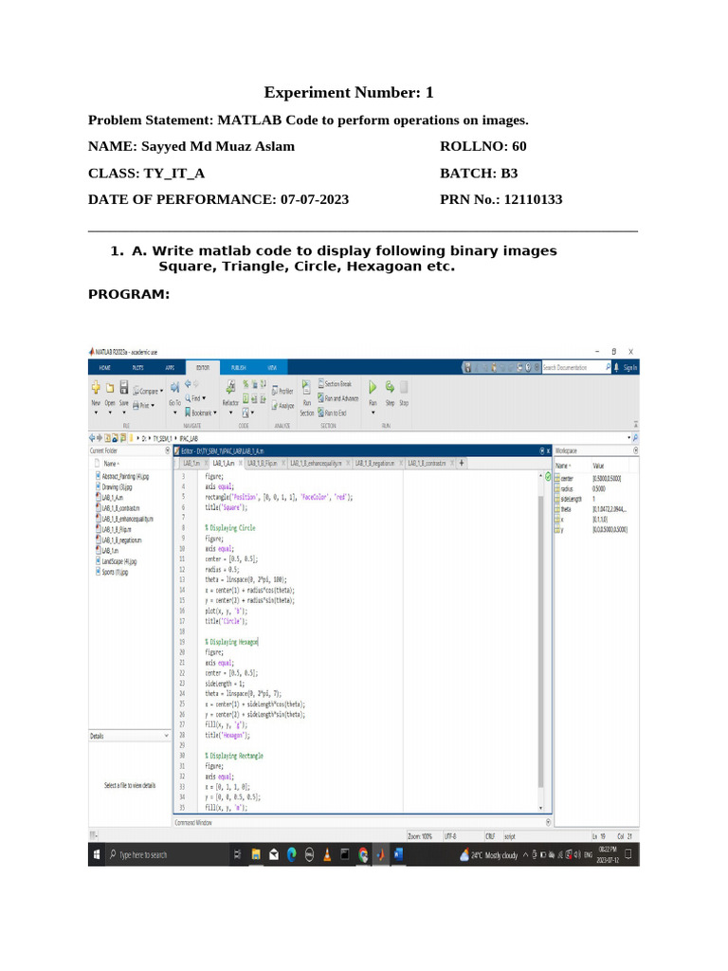This screenshot has height=971, width=728.
Task: Open the LAB_1_B_Flip.m editor tab
Action: click(x=263, y=463)
